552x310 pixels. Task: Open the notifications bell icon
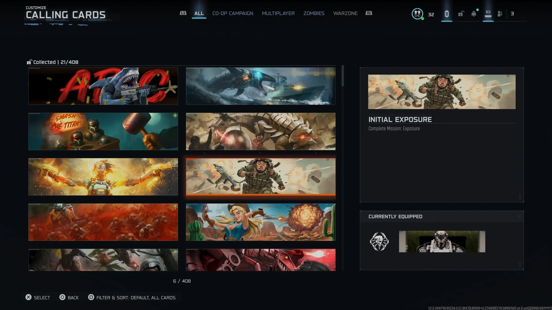click(x=474, y=14)
